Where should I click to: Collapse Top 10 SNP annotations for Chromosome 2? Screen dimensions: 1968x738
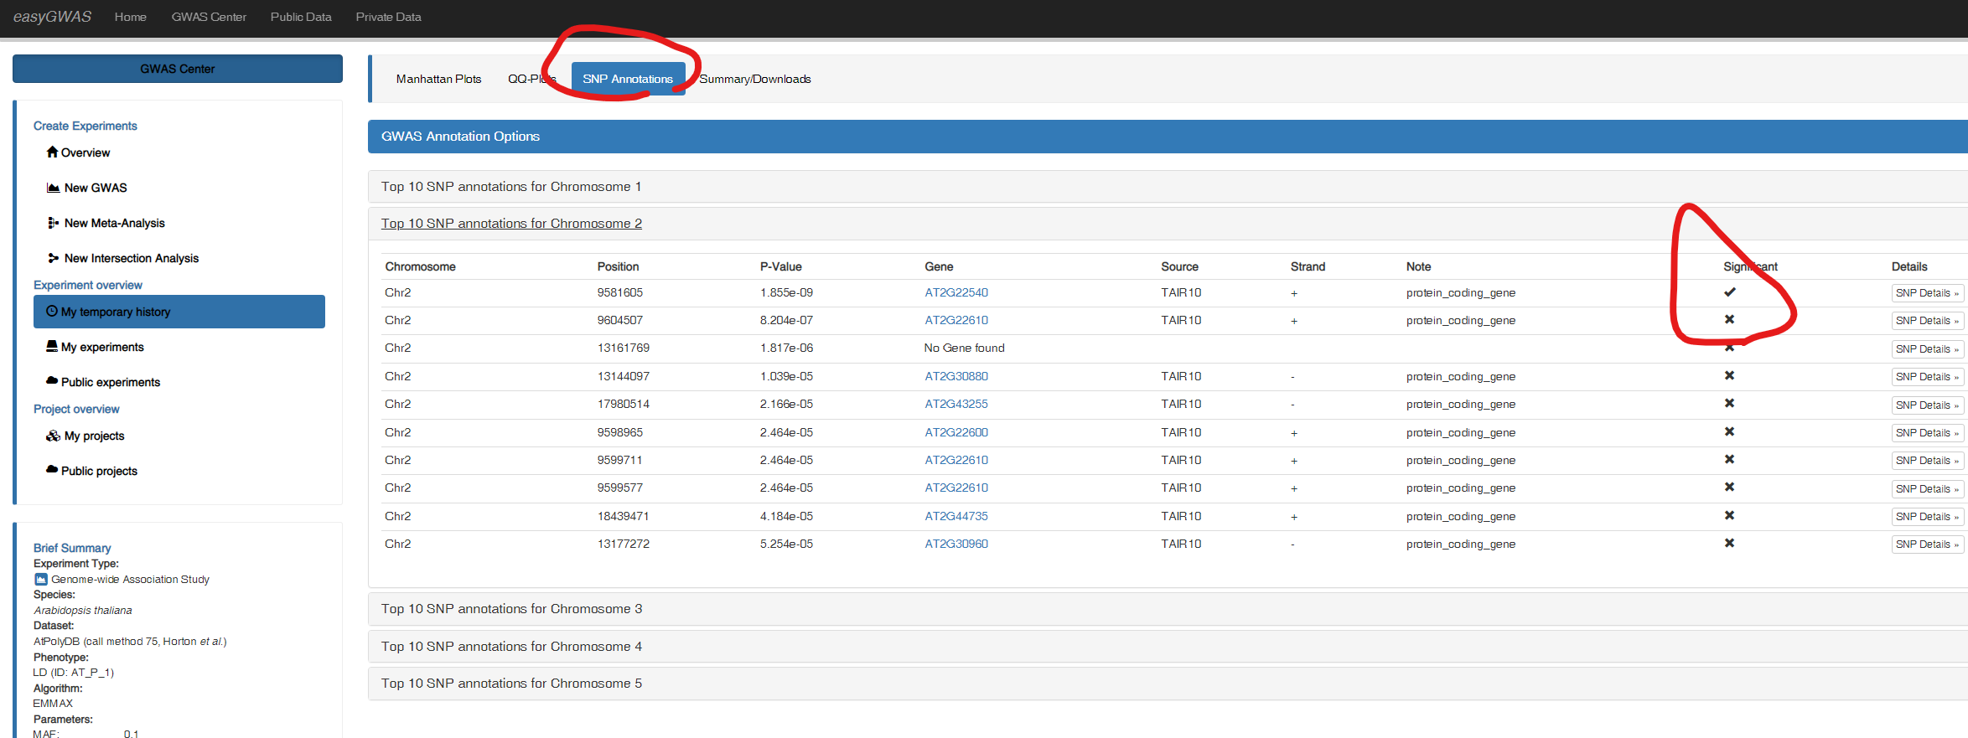pos(510,224)
